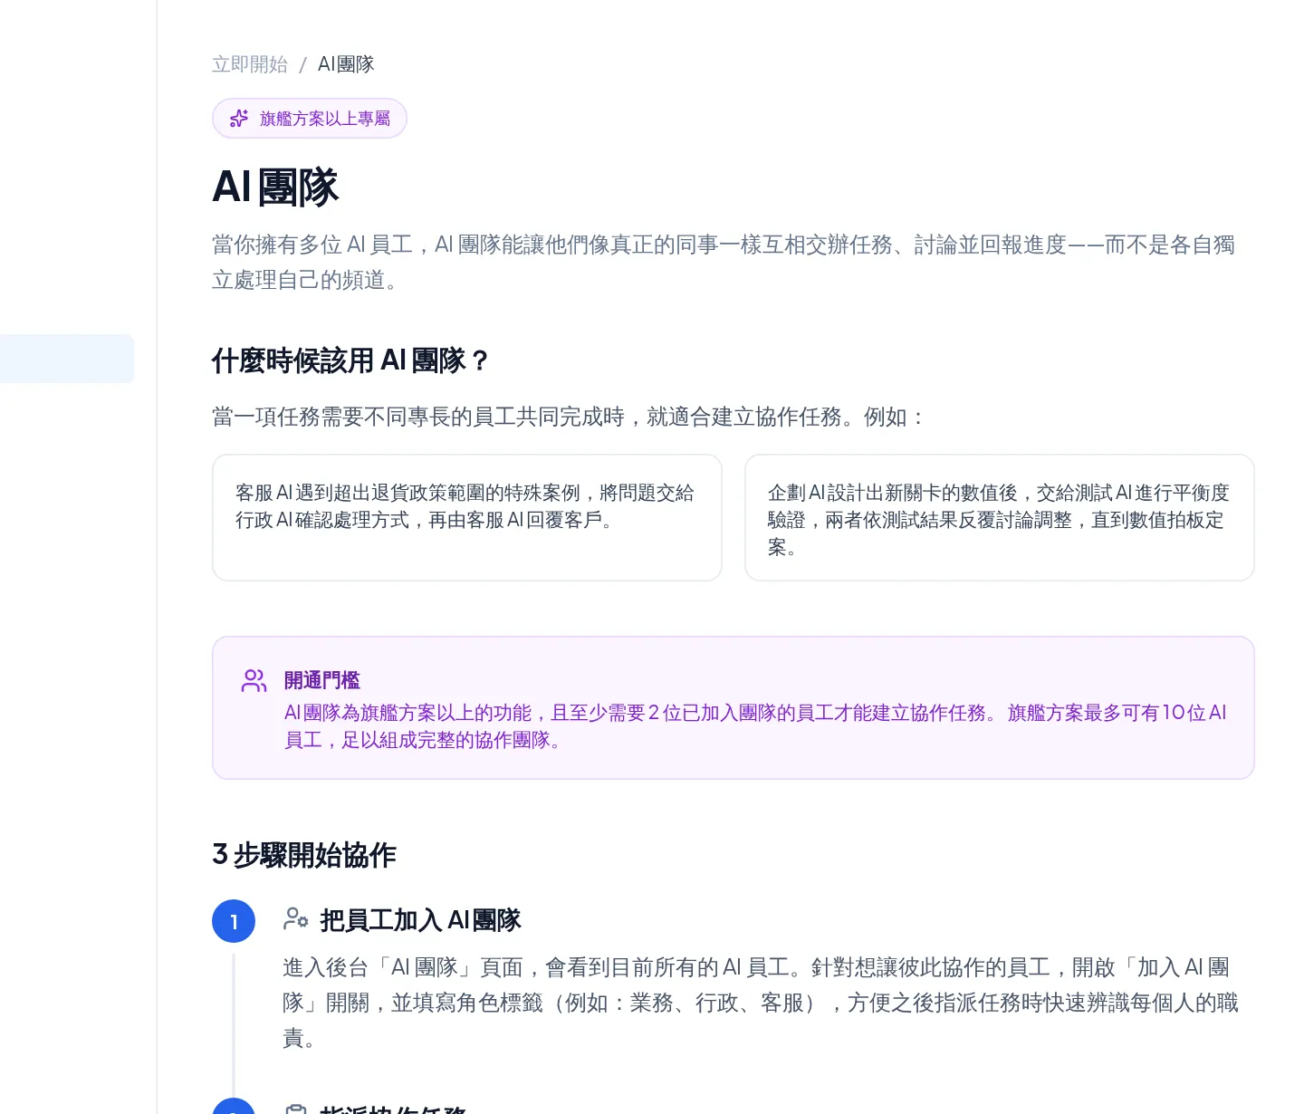Image resolution: width=1304 pixels, height=1114 pixels.
Task: Click the 什麼時候該用 AI 團隊？ heading
Action: (x=350, y=360)
